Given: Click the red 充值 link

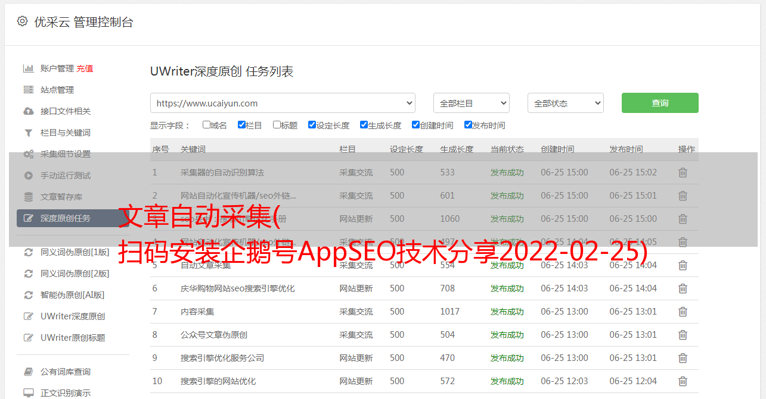Looking at the screenshot, I should click(x=85, y=68).
